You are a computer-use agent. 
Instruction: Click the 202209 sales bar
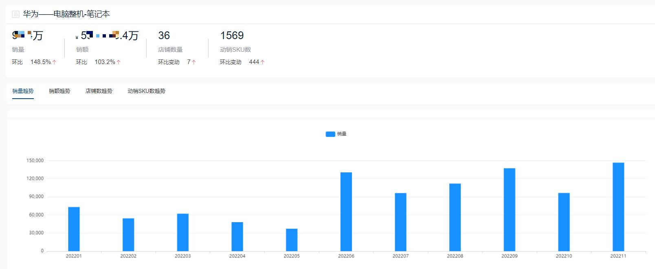(510, 209)
